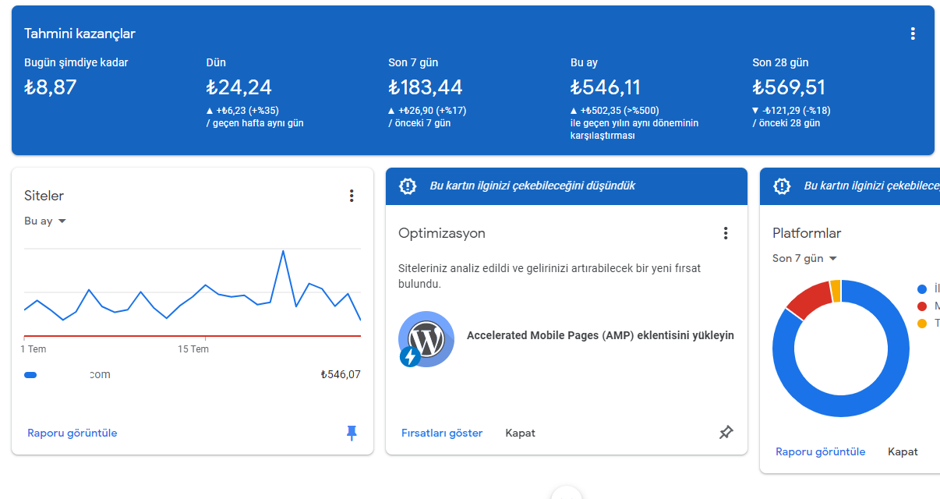This screenshot has height=499, width=940.
Task: Click the 15 Tem axis label
Action: [193, 349]
